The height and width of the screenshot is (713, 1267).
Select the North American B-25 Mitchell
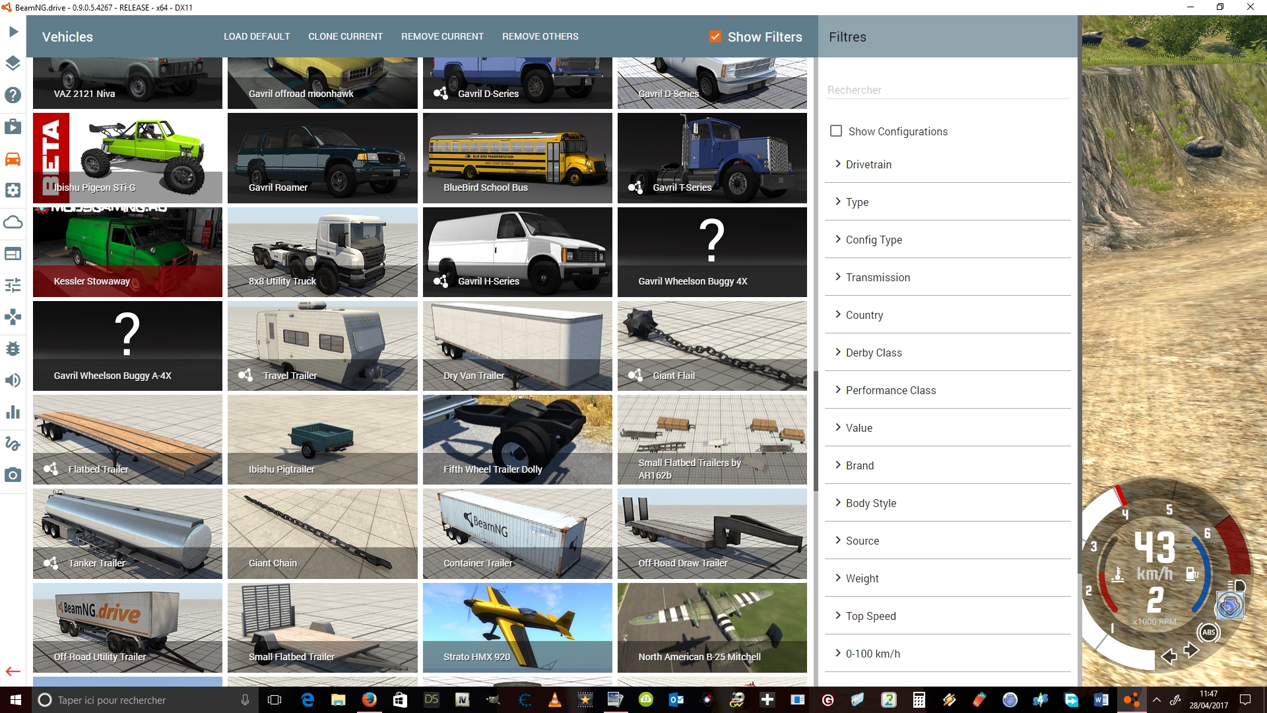pyautogui.click(x=712, y=628)
